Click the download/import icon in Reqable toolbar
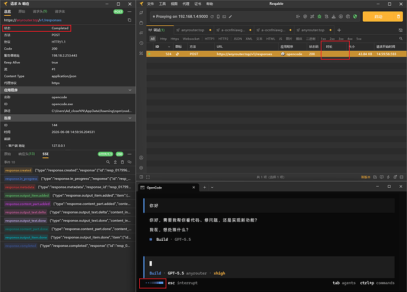 tap(333, 16)
